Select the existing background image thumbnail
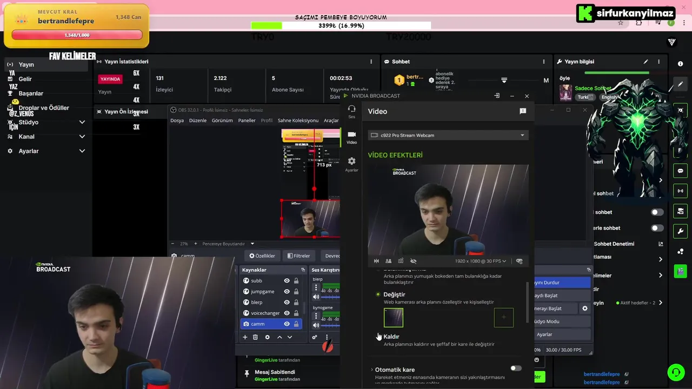 (393, 317)
